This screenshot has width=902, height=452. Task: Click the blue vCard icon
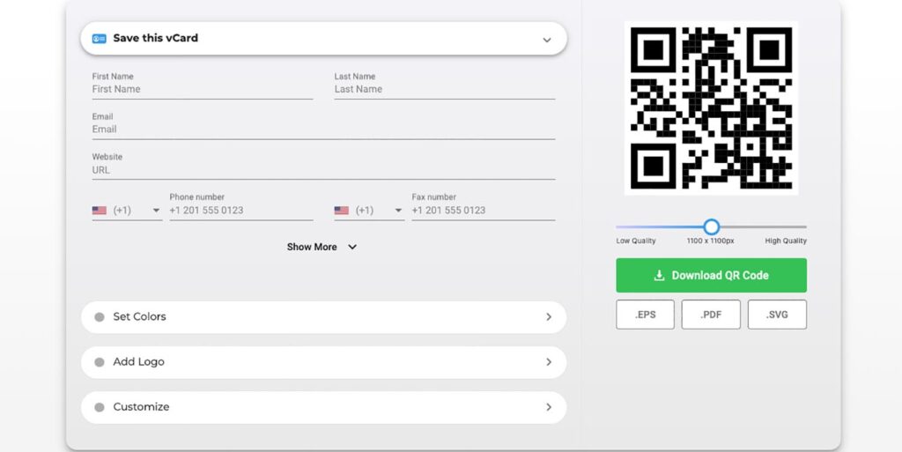coord(99,39)
